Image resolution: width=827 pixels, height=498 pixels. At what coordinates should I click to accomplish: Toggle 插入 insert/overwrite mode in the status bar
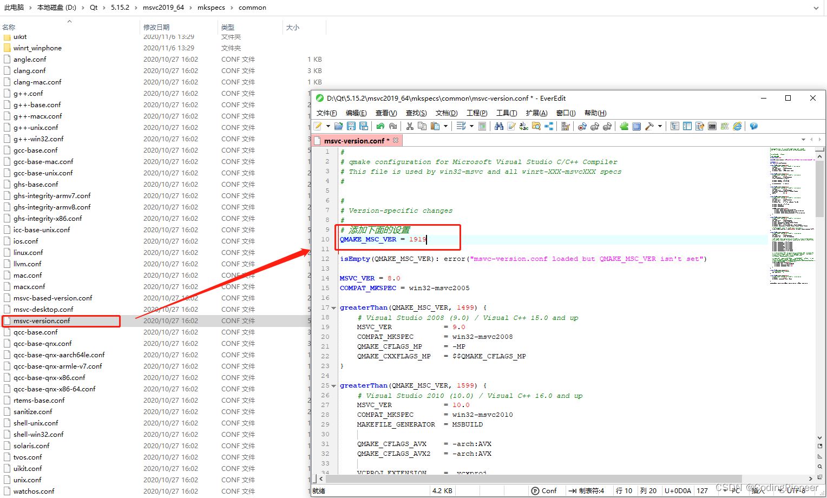tap(759, 490)
